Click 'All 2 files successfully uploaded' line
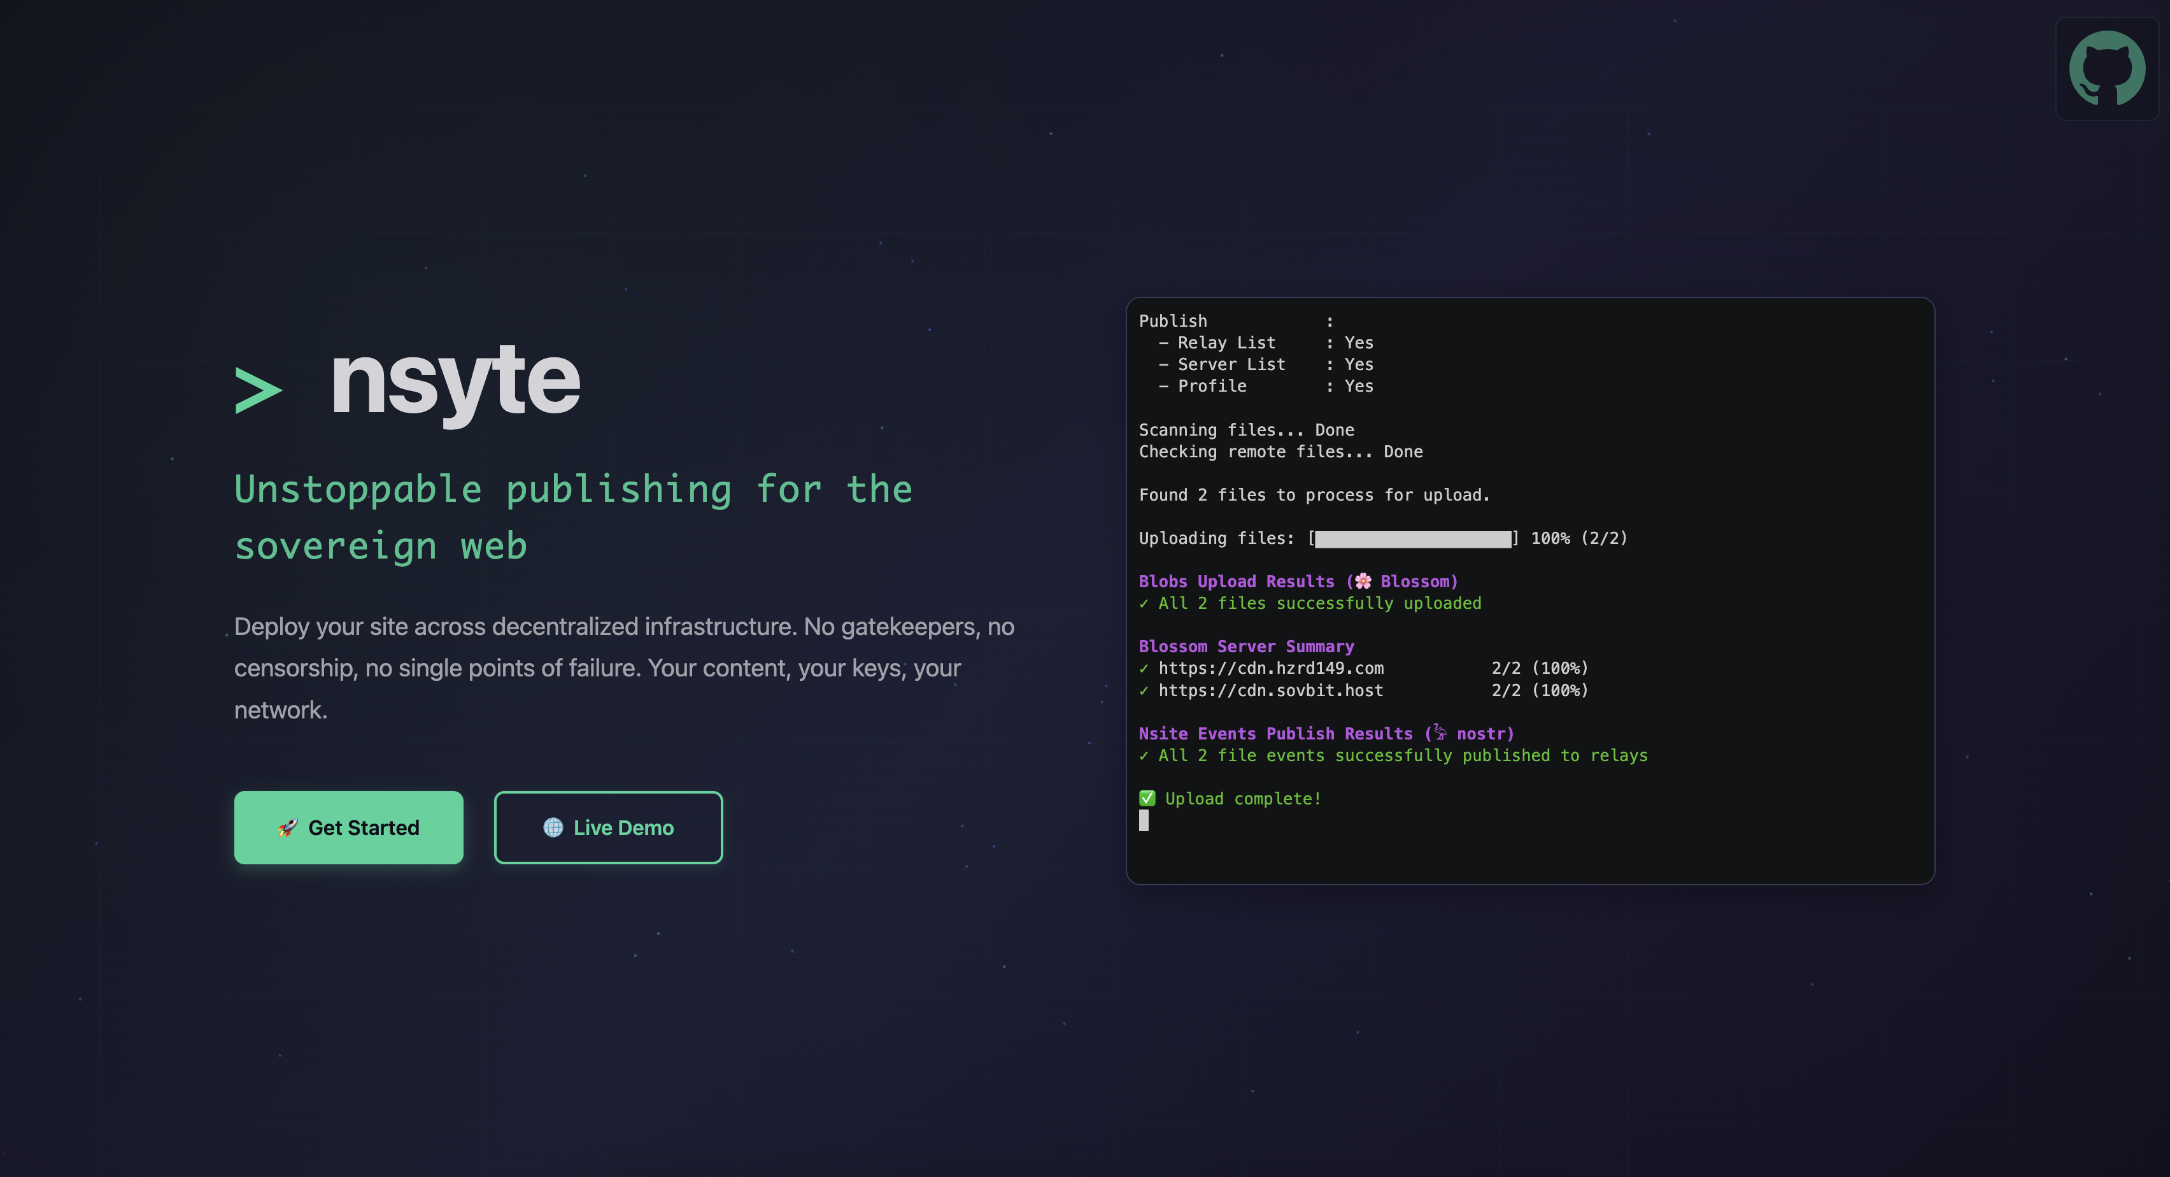Screen dimensions: 2170x1177 pos(1310,603)
